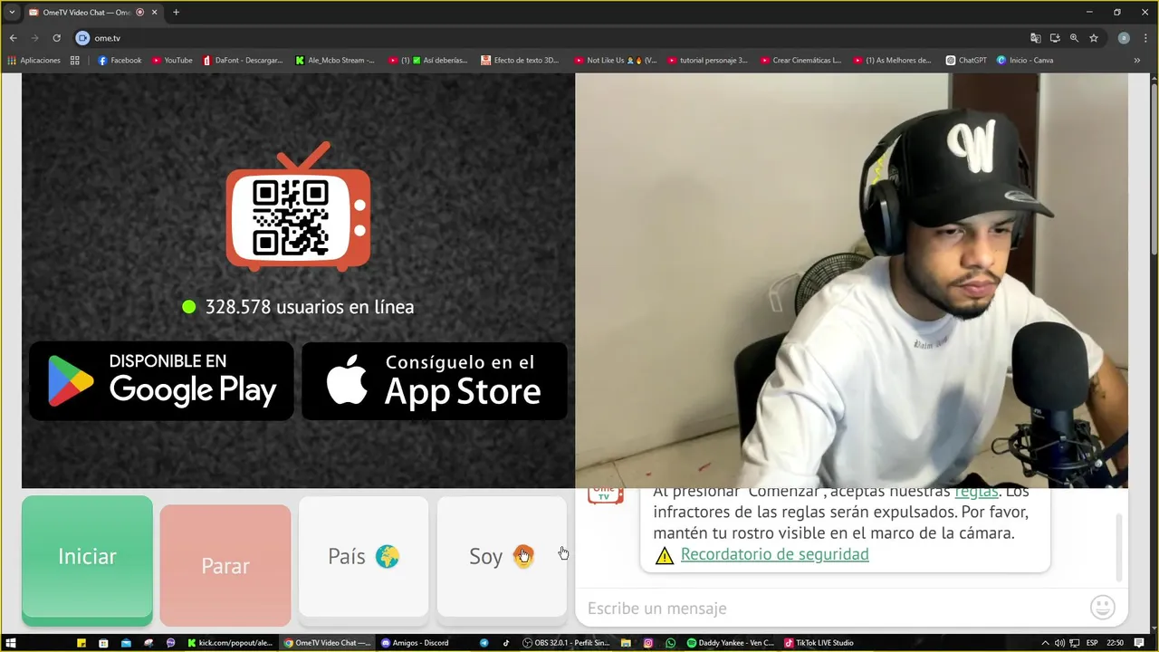1159x652 pixels.
Task: Click the translate page icon
Action: [x=1035, y=38]
